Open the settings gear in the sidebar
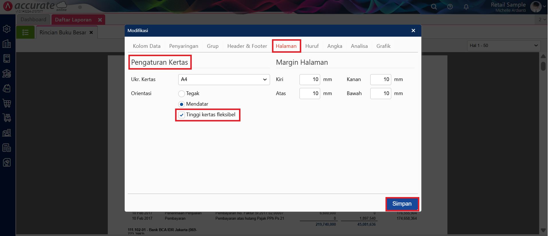The image size is (550, 236). [x=7, y=29]
